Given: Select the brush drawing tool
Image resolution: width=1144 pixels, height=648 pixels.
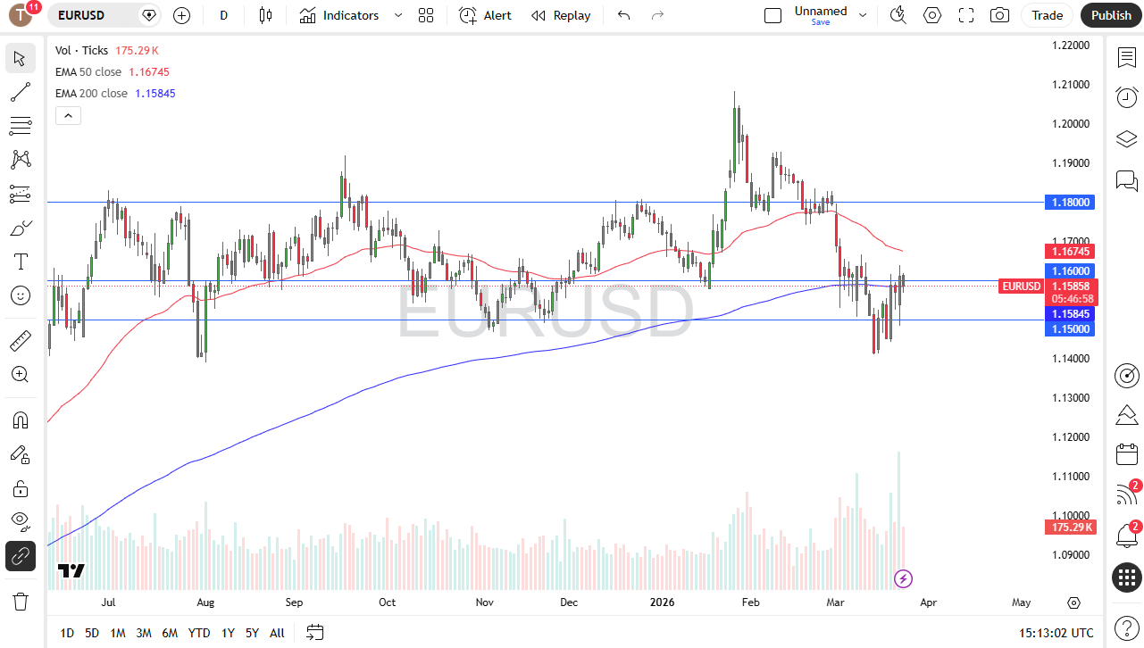Looking at the screenshot, I should coord(20,228).
